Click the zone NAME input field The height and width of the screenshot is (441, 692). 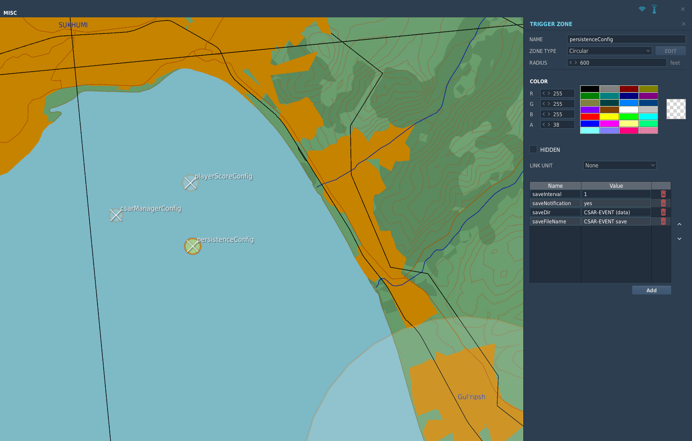626,39
